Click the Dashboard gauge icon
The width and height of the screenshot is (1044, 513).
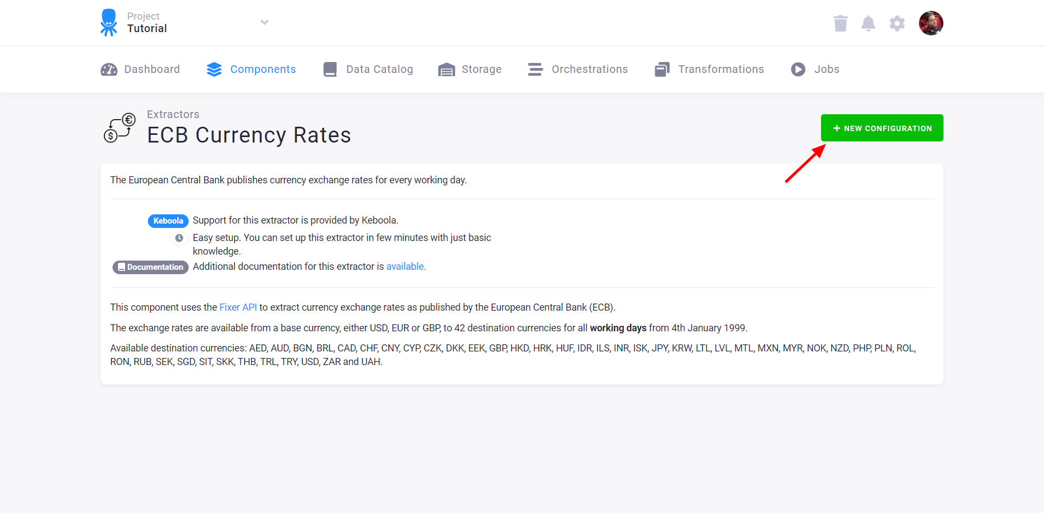click(109, 70)
